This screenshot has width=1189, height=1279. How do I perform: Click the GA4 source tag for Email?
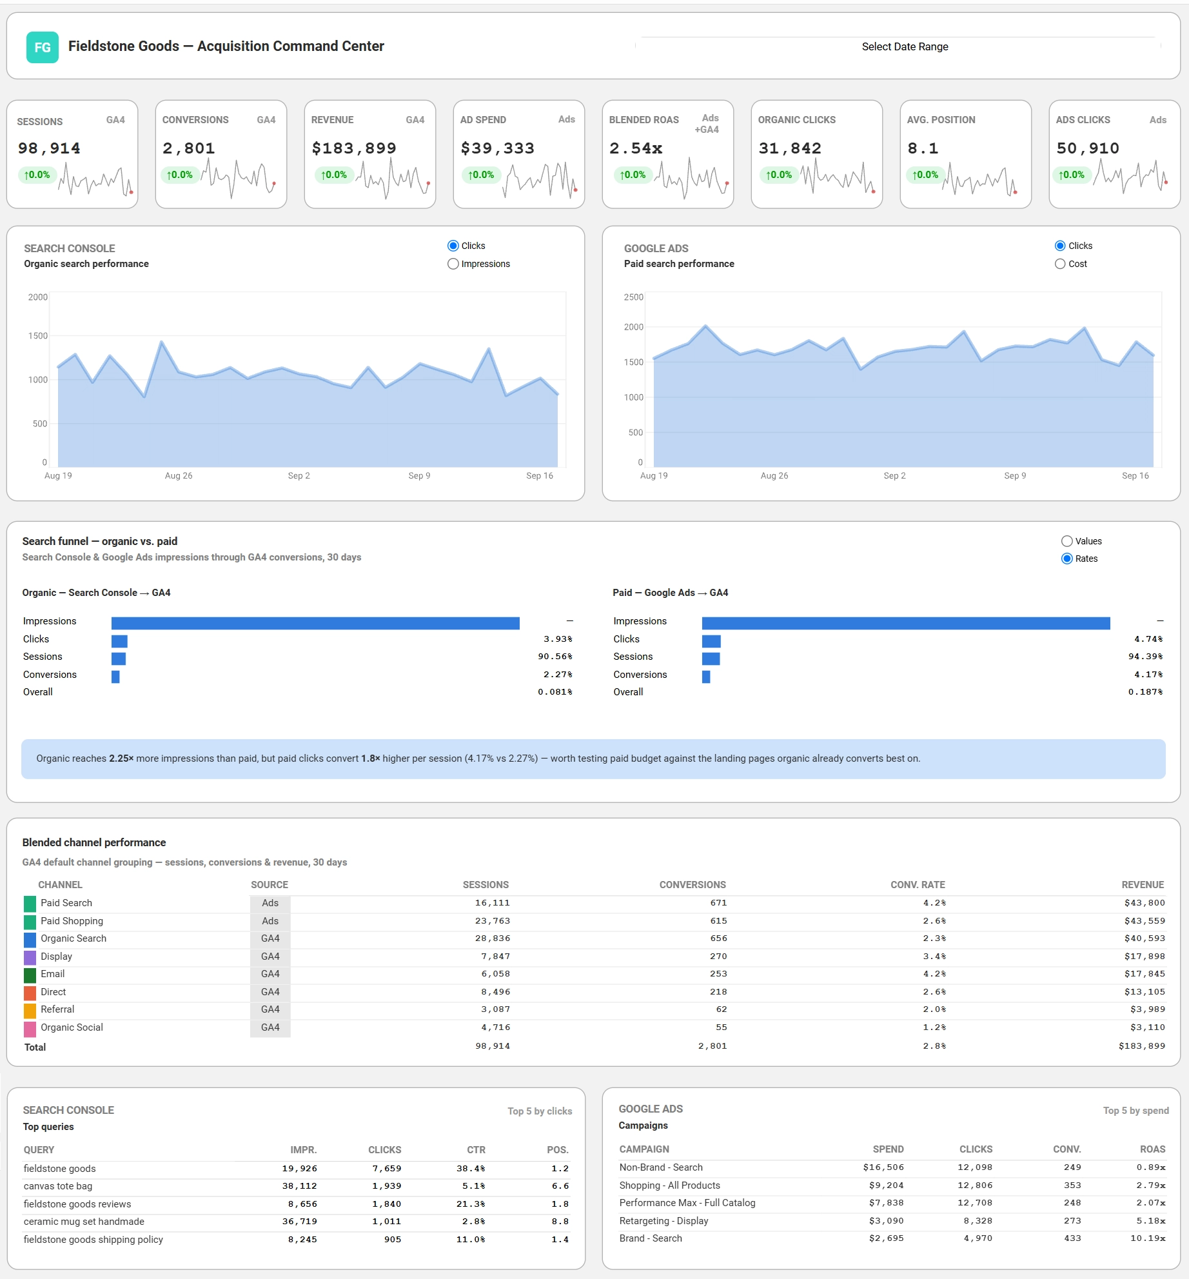pos(270,975)
